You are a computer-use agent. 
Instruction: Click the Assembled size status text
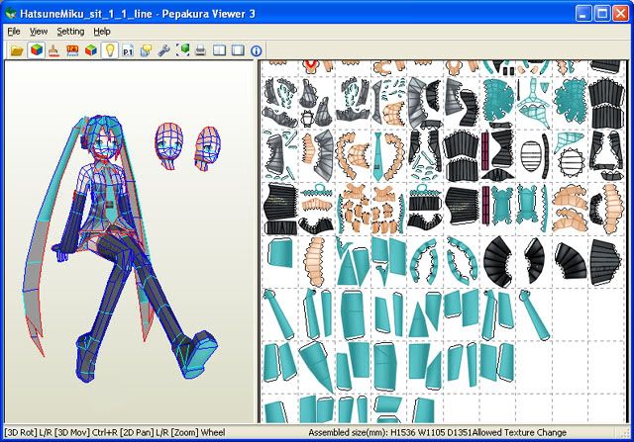pos(389,433)
